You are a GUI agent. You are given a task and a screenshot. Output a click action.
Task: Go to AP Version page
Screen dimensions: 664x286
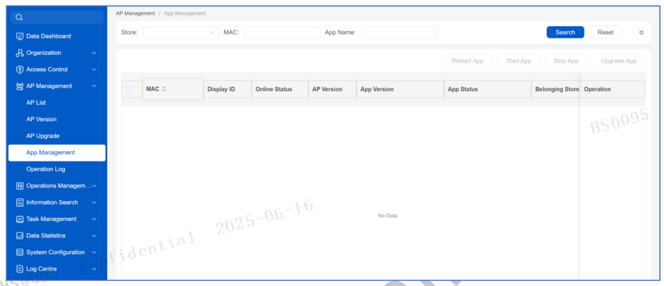(x=57, y=119)
